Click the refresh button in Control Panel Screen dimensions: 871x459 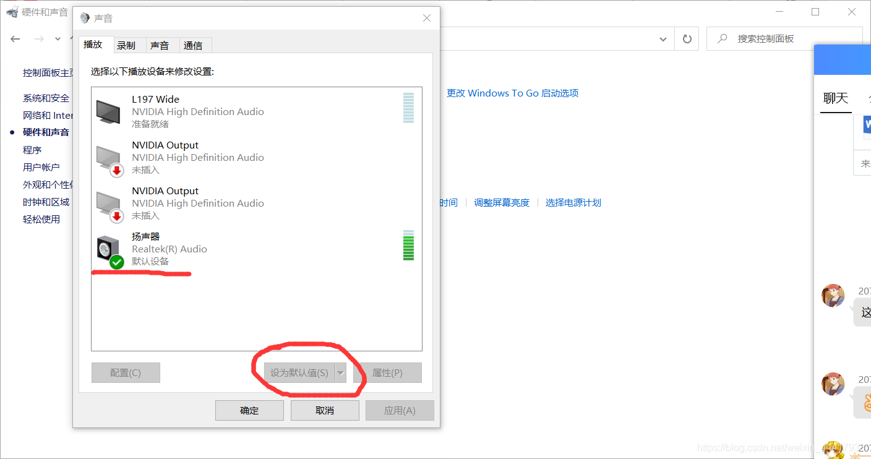[x=687, y=39]
